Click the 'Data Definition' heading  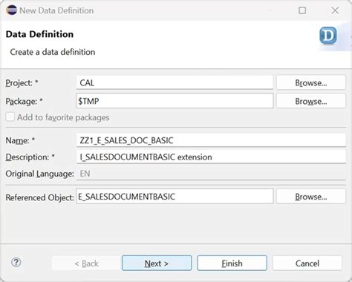39,34
